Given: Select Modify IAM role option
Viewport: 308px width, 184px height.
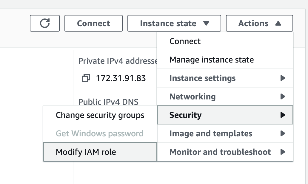Looking at the screenshot, I should (x=100, y=152).
